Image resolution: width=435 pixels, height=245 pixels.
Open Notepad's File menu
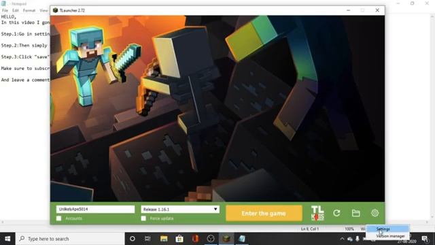tap(5, 10)
